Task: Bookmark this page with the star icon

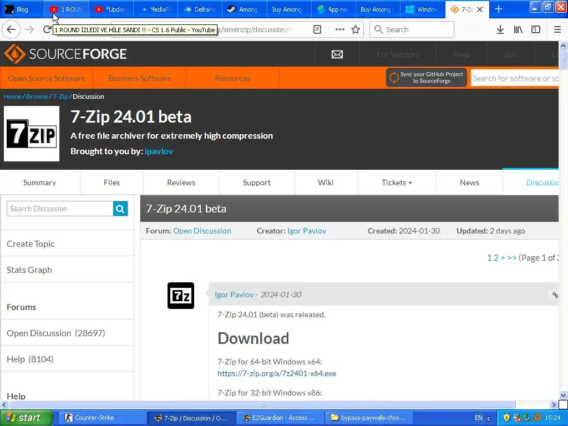Action: (x=356, y=29)
